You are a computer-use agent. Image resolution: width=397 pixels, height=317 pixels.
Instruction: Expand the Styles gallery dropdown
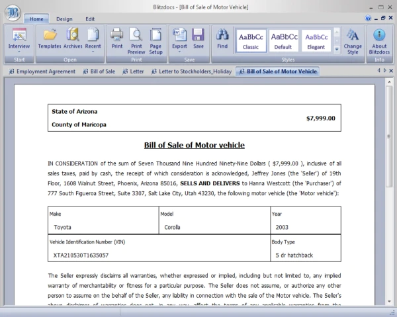337,49
